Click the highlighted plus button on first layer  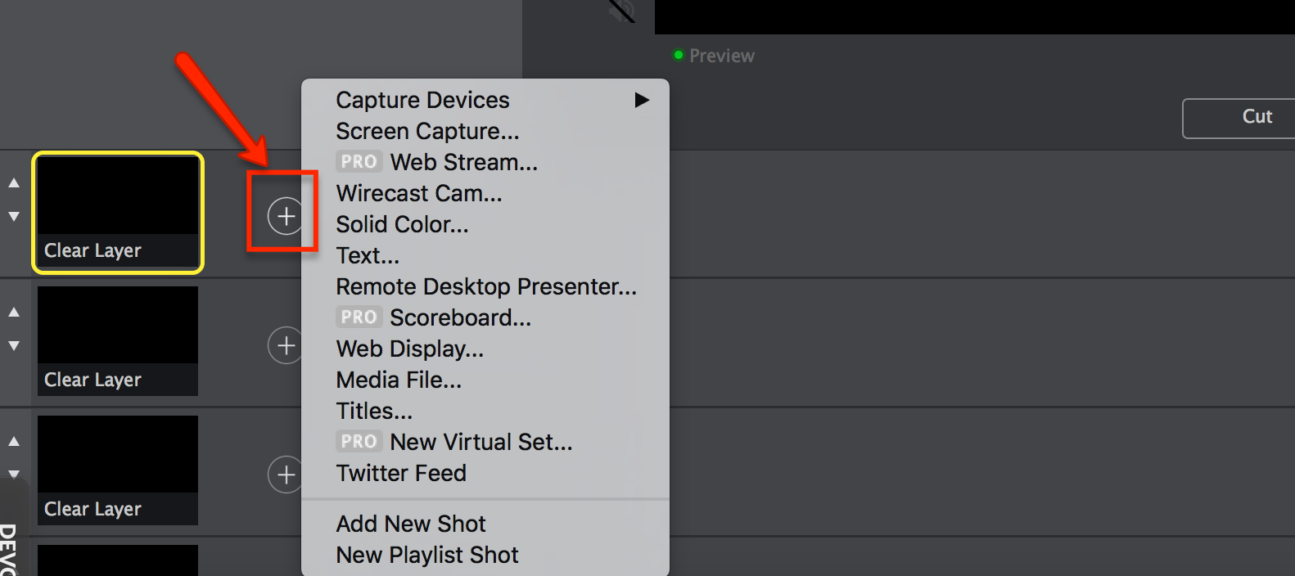point(285,216)
